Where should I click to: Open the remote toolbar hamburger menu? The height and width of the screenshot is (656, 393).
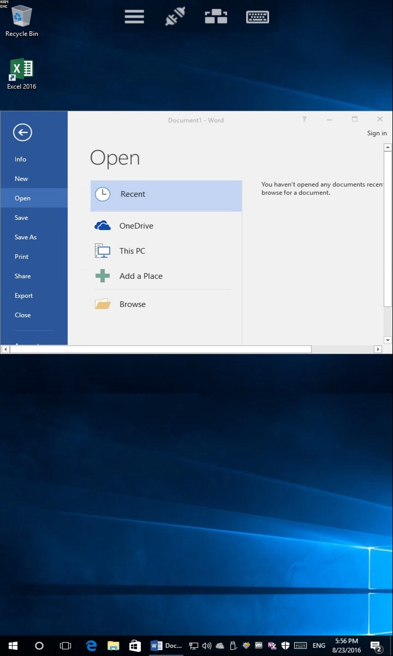click(134, 16)
